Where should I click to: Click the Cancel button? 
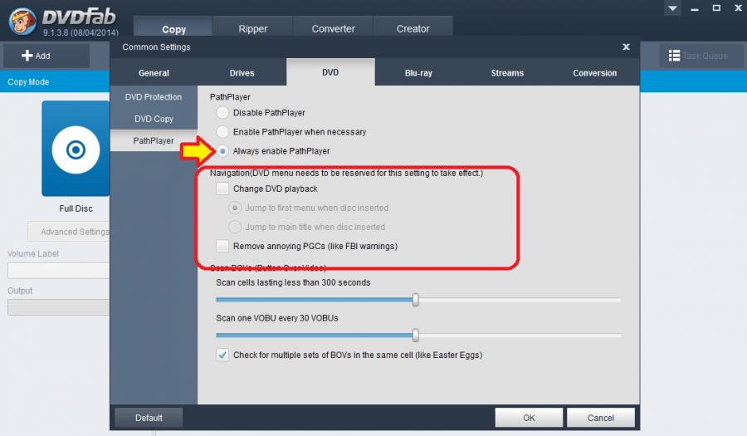pyautogui.click(x=601, y=418)
